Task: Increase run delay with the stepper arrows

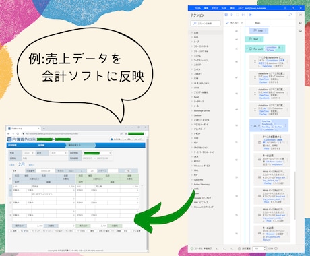Action: click(x=265, y=248)
